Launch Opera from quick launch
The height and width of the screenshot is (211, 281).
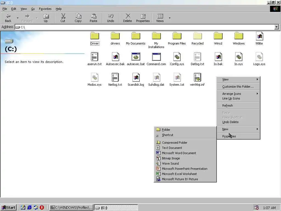click(x=42, y=208)
